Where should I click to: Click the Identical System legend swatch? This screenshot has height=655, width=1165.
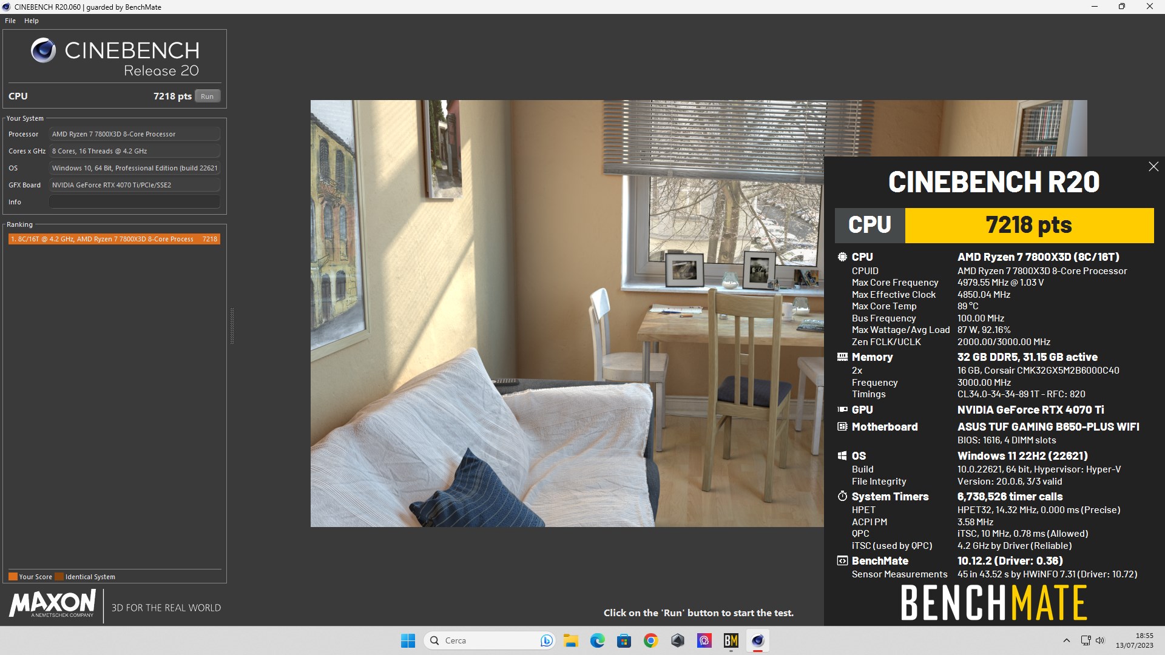[59, 577]
